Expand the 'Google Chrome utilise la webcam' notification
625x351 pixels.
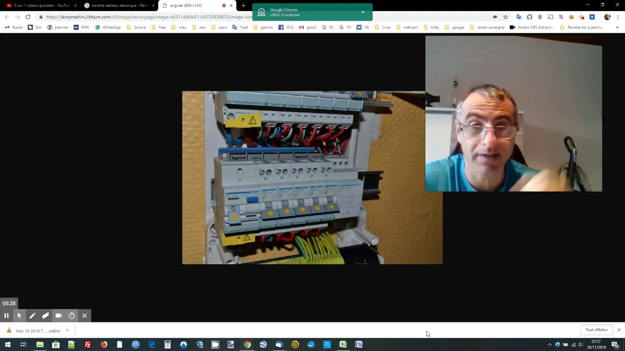[363, 12]
